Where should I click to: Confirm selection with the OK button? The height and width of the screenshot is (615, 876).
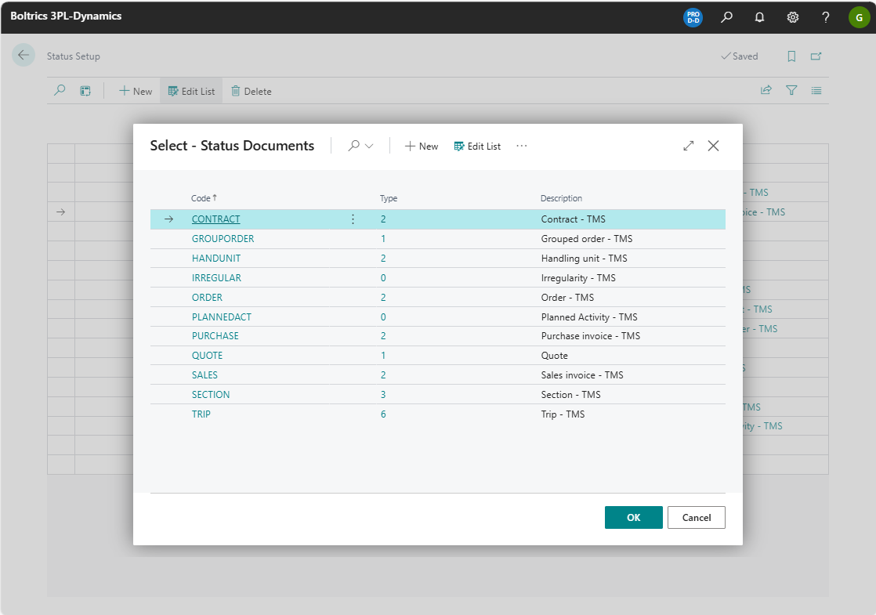[633, 517]
